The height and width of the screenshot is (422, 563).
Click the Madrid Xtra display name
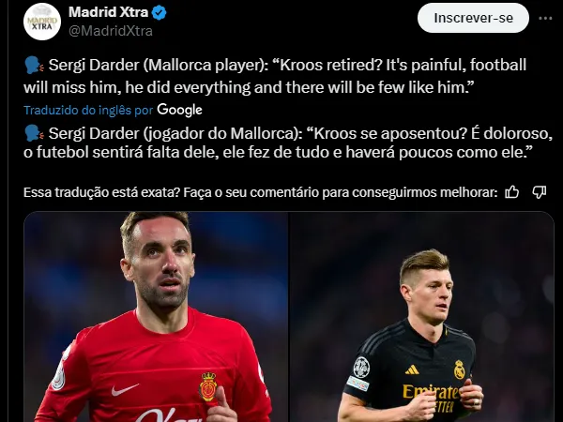pyautogui.click(x=108, y=12)
